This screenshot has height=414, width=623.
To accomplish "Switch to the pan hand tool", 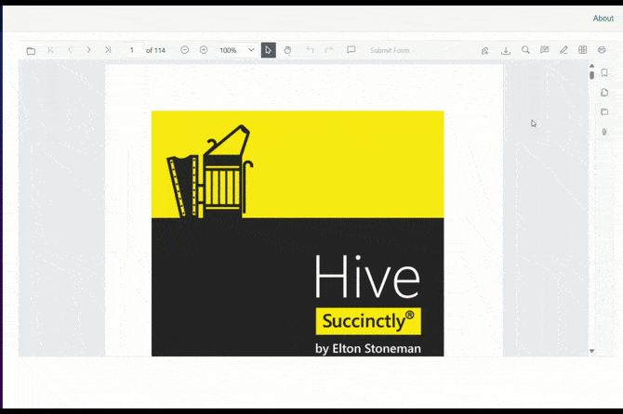I will (x=287, y=50).
